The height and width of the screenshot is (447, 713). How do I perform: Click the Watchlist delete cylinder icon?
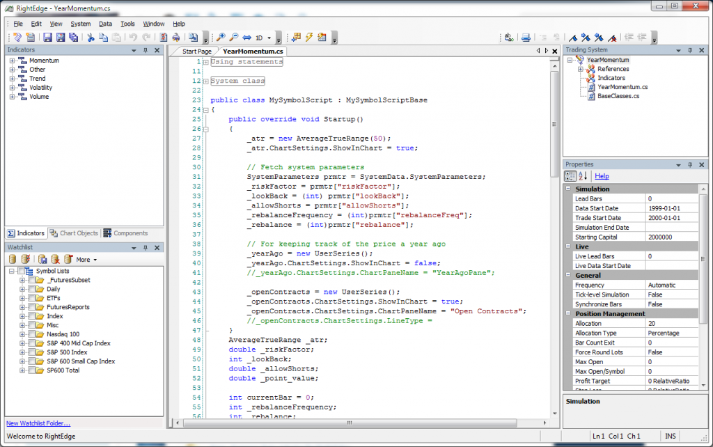pyautogui.click(x=56, y=259)
